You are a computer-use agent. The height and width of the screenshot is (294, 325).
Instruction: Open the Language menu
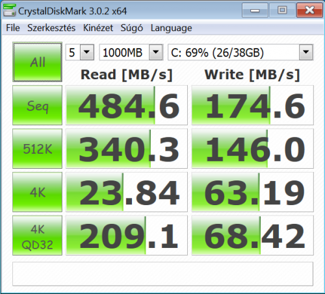click(x=172, y=28)
